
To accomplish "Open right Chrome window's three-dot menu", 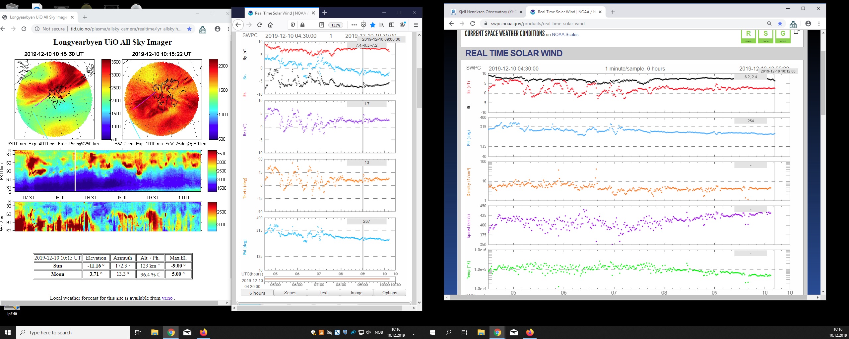I will point(819,24).
